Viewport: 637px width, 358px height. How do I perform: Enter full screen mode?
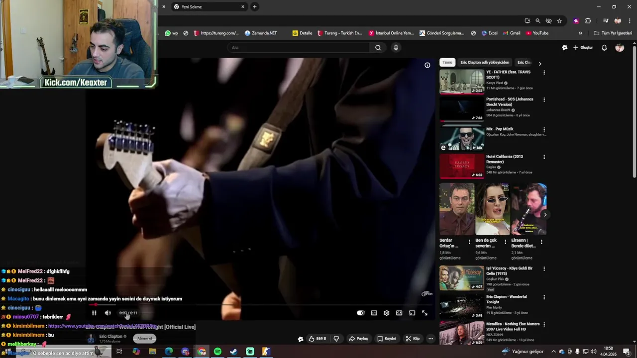(x=425, y=313)
